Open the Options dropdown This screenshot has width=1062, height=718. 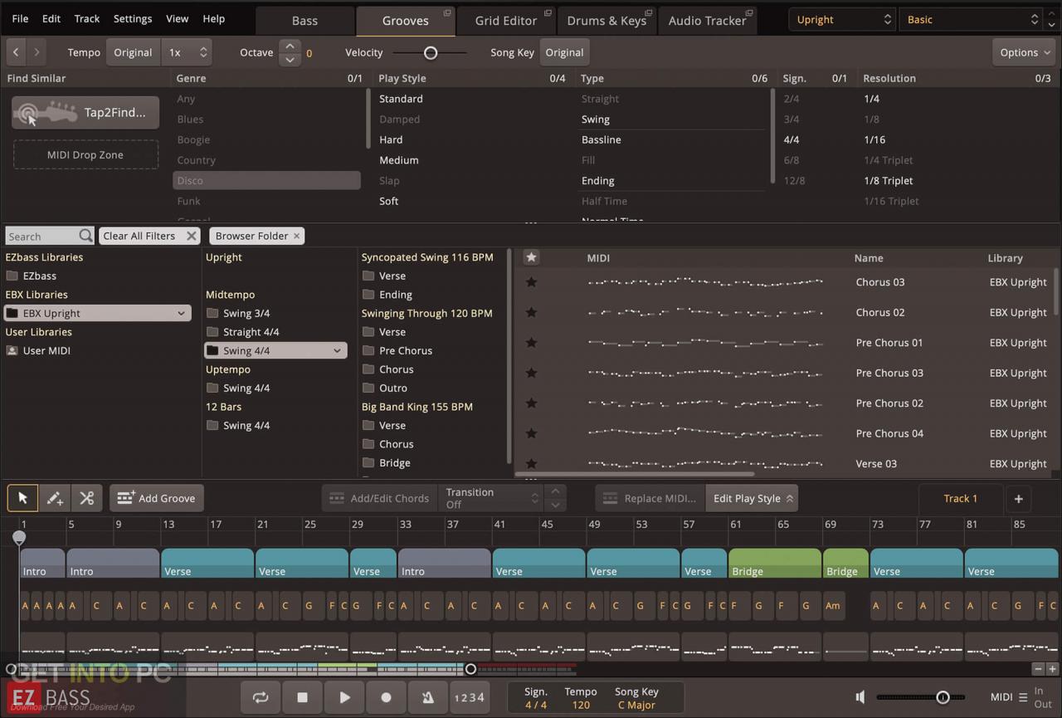point(1025,52)
